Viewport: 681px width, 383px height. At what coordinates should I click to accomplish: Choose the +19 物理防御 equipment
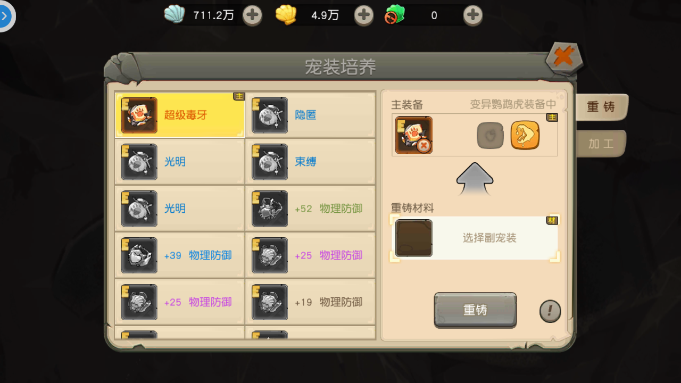tap(310, 302)
